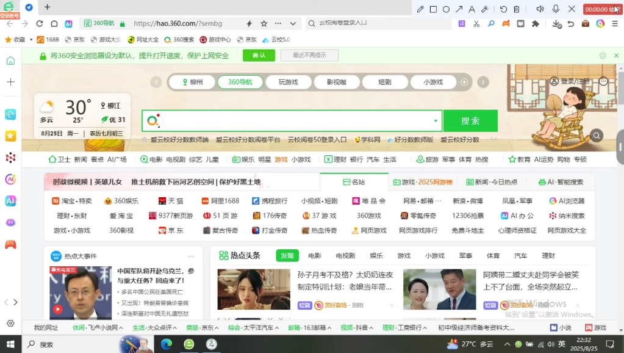Select the circle annotation tool
This screenshot has width=624, height=353.
[x=446, y=9]
